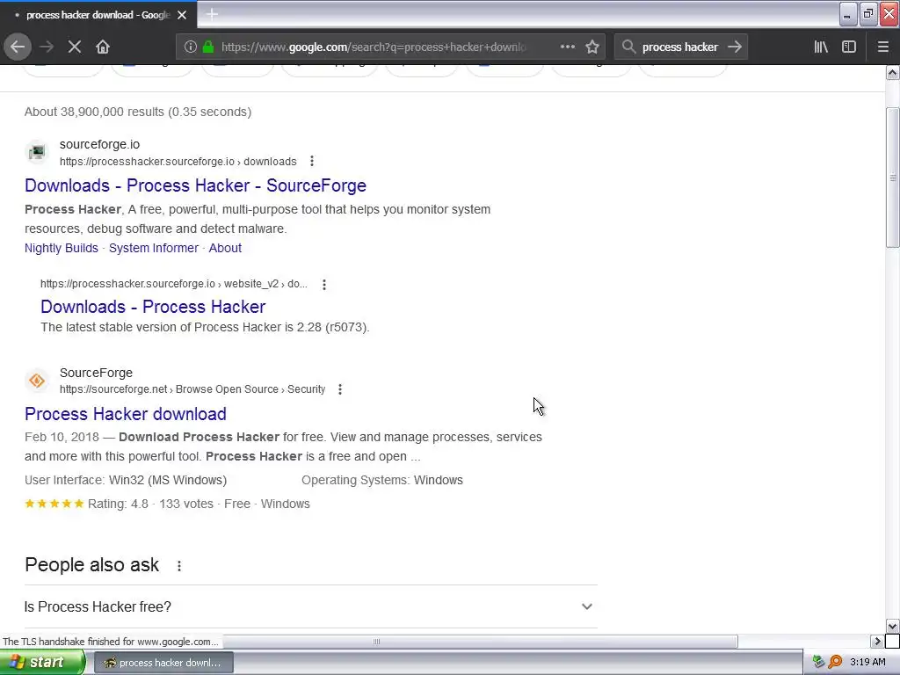
Task: Bookmark this page with the star icon
Action: pyautogui.click(x=592, y=47)
